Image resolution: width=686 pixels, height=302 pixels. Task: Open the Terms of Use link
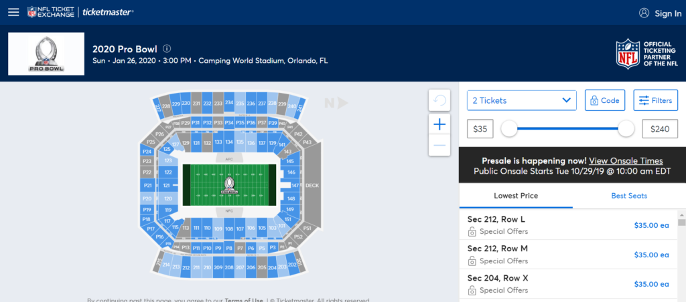coord(243,299)
